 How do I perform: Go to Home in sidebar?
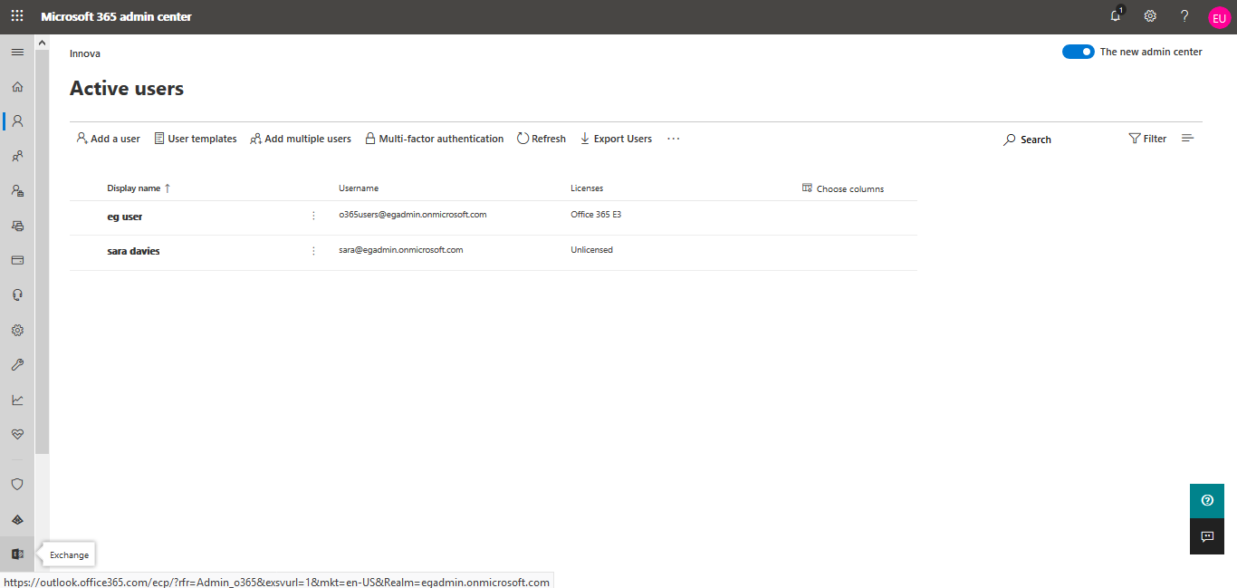point(17,87)
